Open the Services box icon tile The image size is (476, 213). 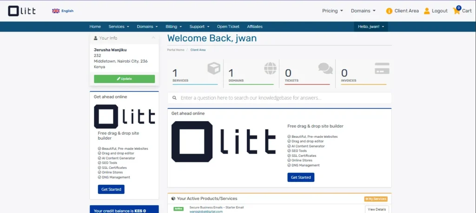213,69
